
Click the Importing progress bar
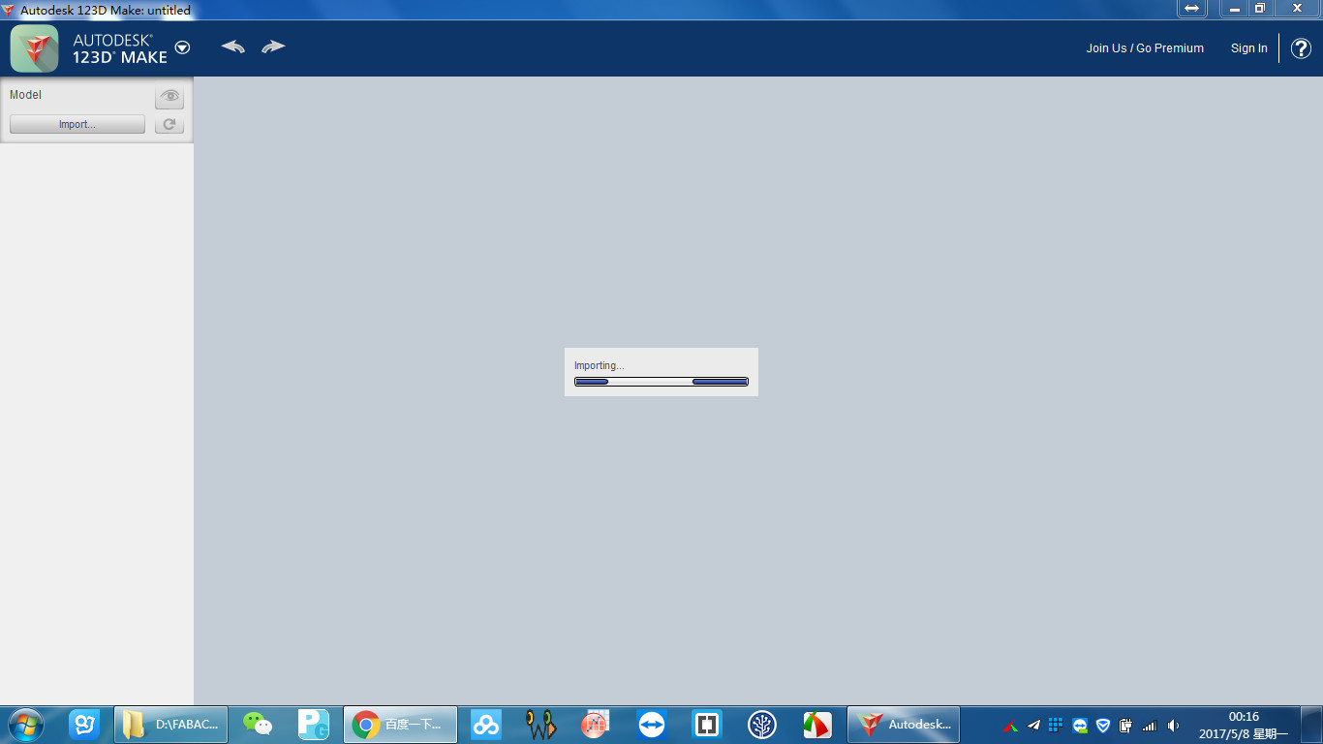point(661,382)
